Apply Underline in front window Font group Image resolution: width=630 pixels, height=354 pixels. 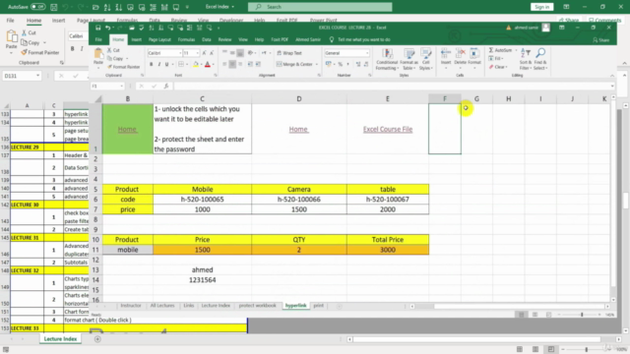(x=166, y=64)
